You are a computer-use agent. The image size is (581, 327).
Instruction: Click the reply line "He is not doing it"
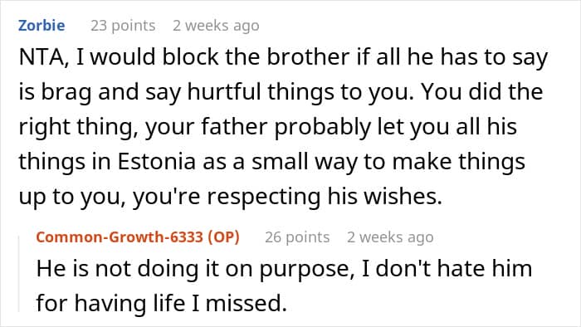click(x=284, y=269)
